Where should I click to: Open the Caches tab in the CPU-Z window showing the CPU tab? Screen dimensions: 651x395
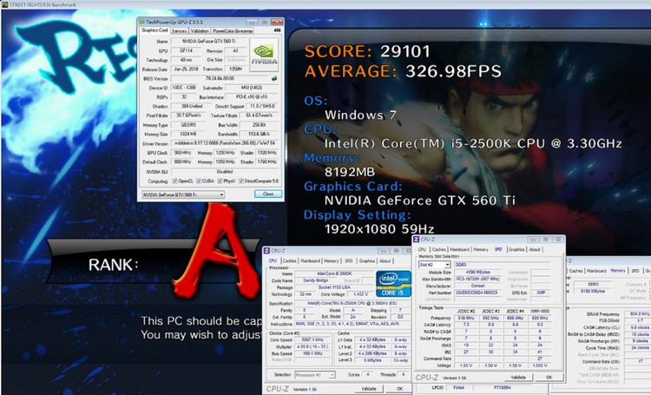[289, 260]
